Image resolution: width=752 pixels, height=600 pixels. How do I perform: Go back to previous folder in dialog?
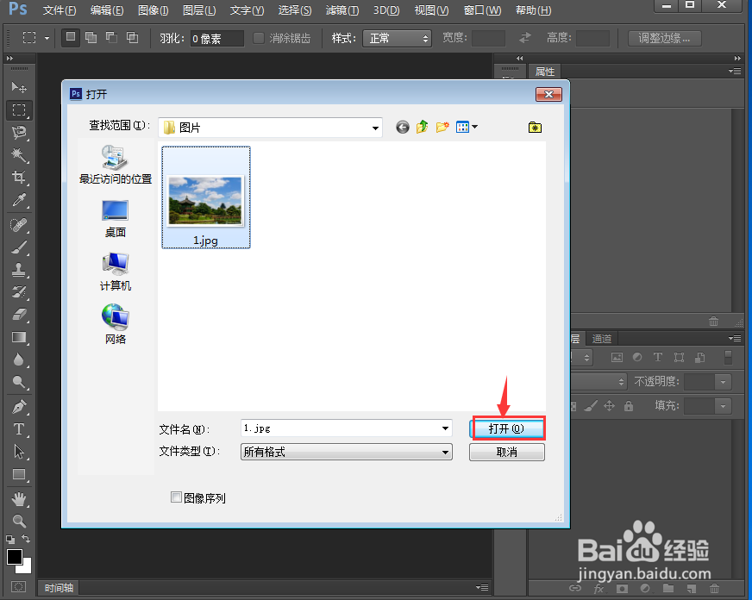point(403,127)
